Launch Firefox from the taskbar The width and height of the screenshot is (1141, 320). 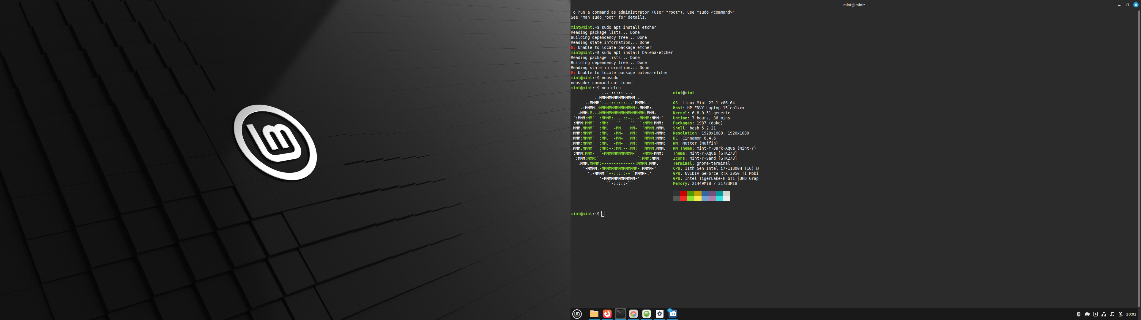tap(607, 314)
